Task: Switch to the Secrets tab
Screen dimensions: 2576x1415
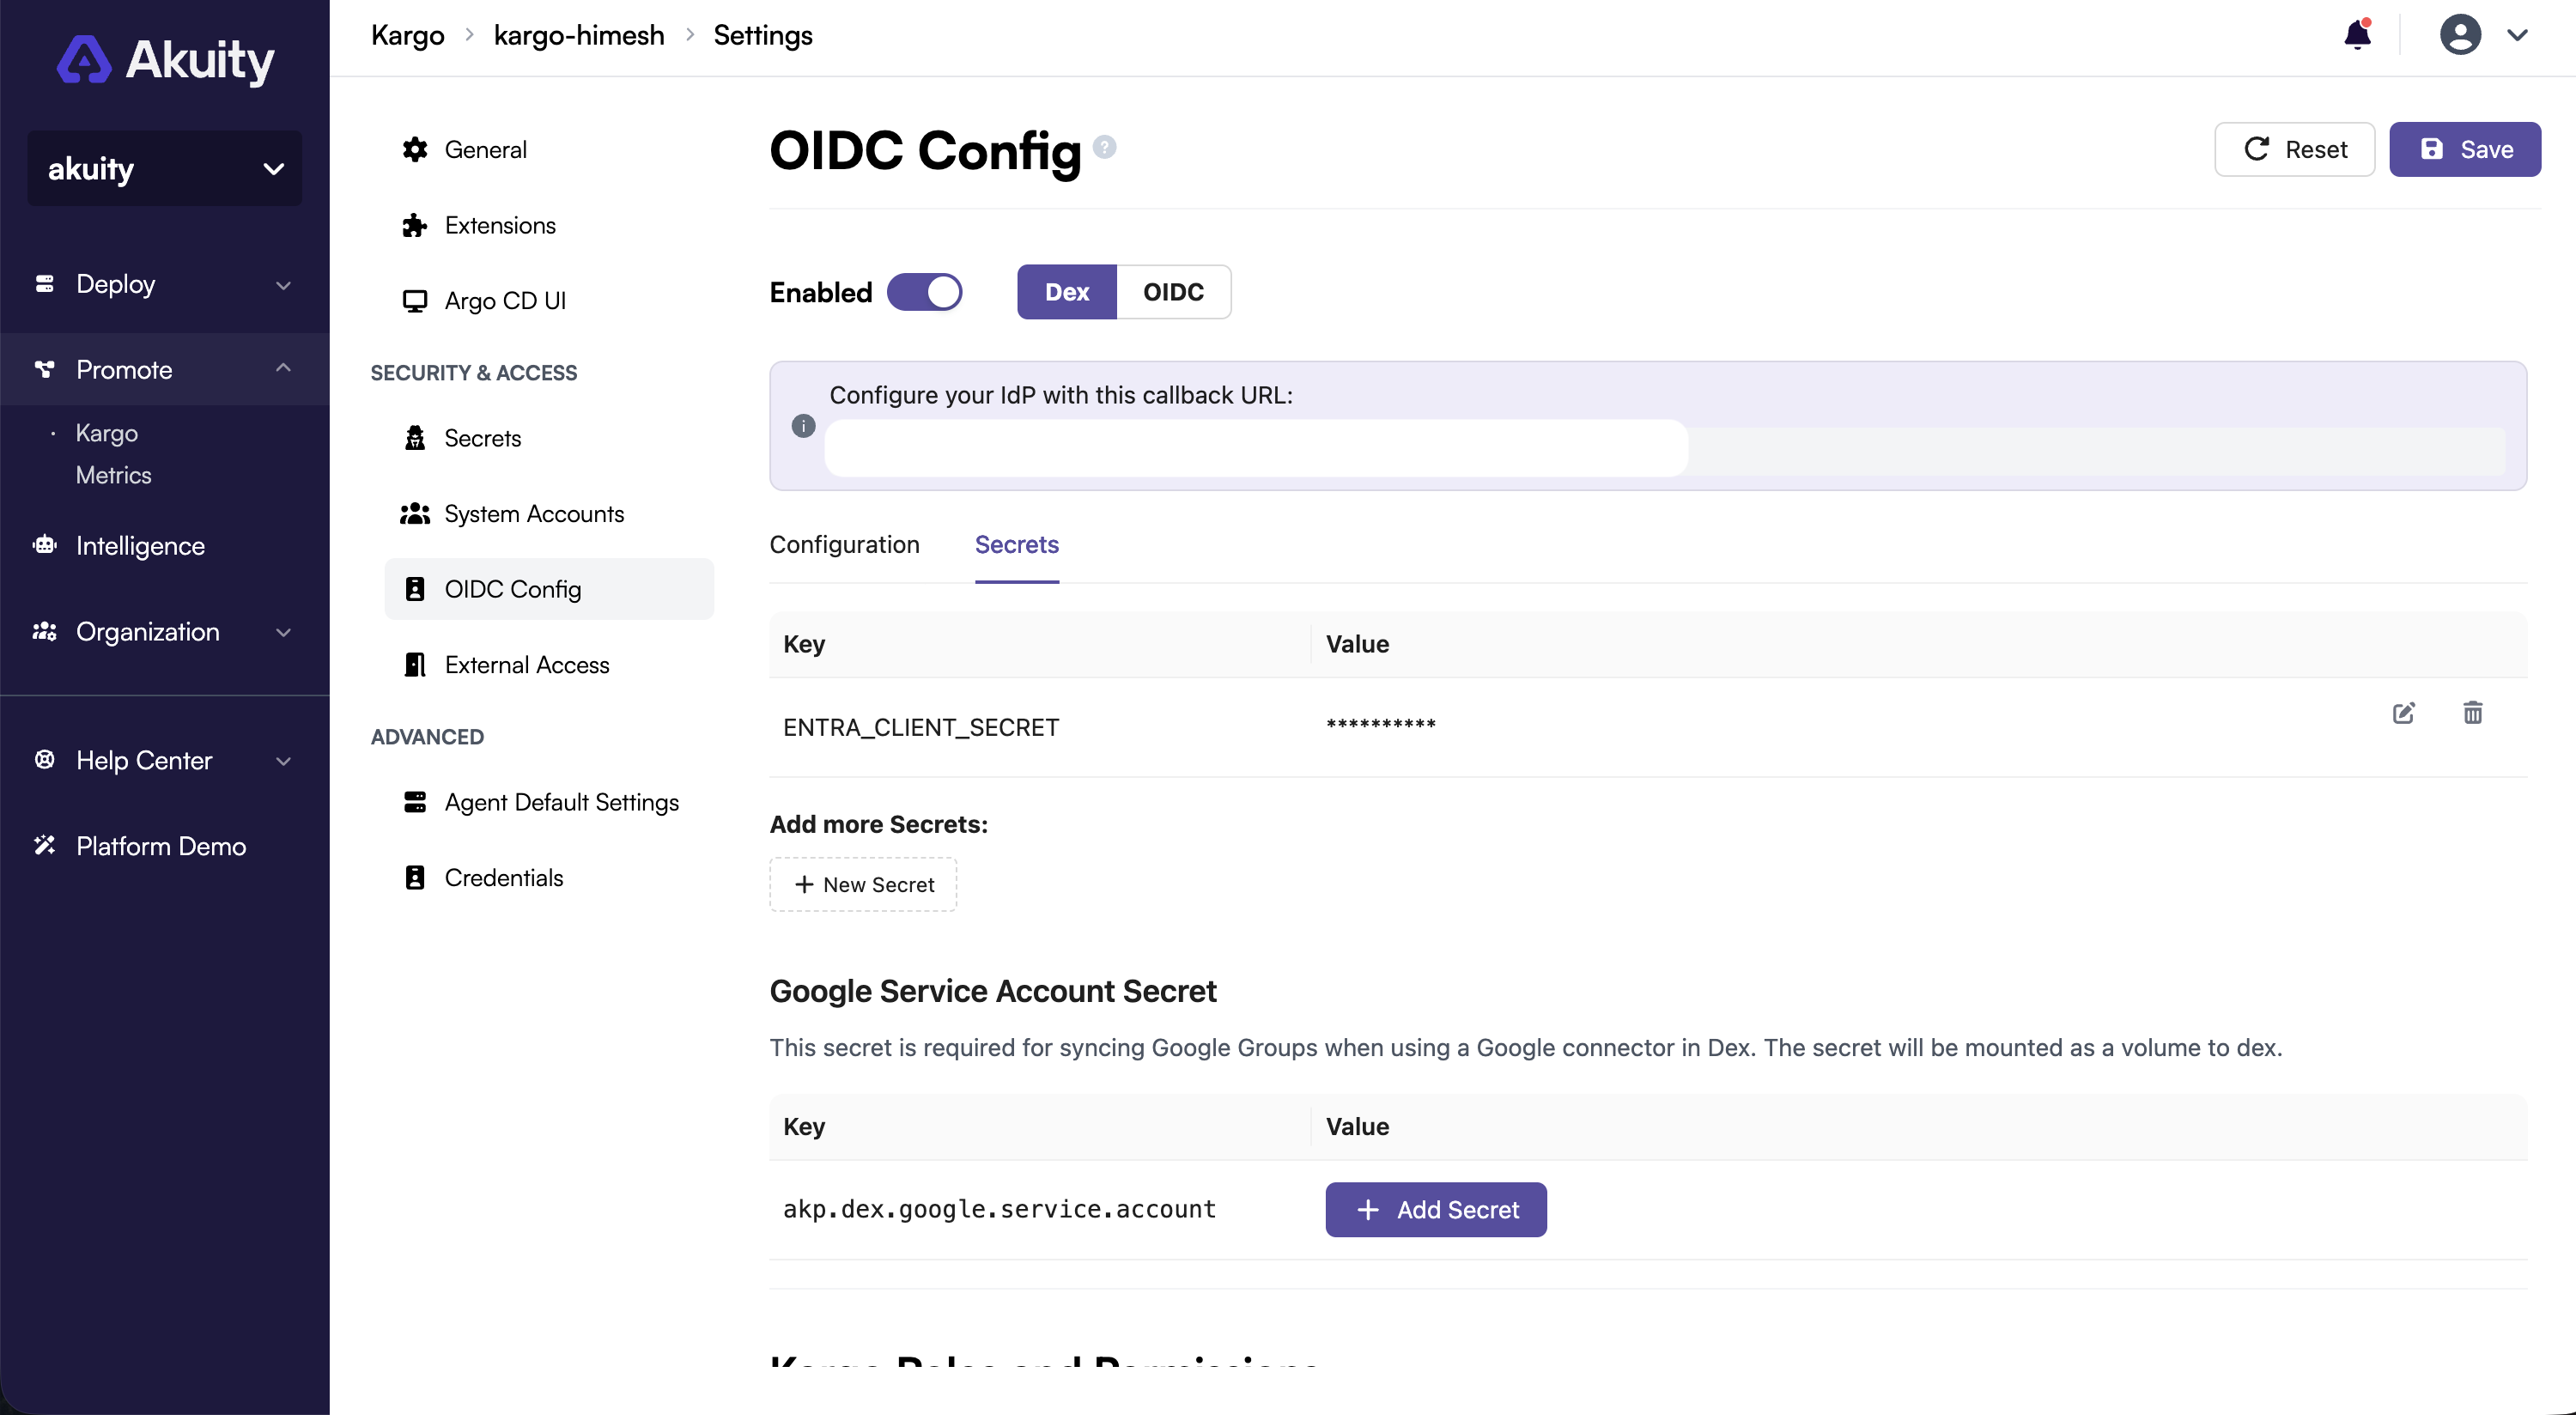Action: click(x=1016, y=545)
